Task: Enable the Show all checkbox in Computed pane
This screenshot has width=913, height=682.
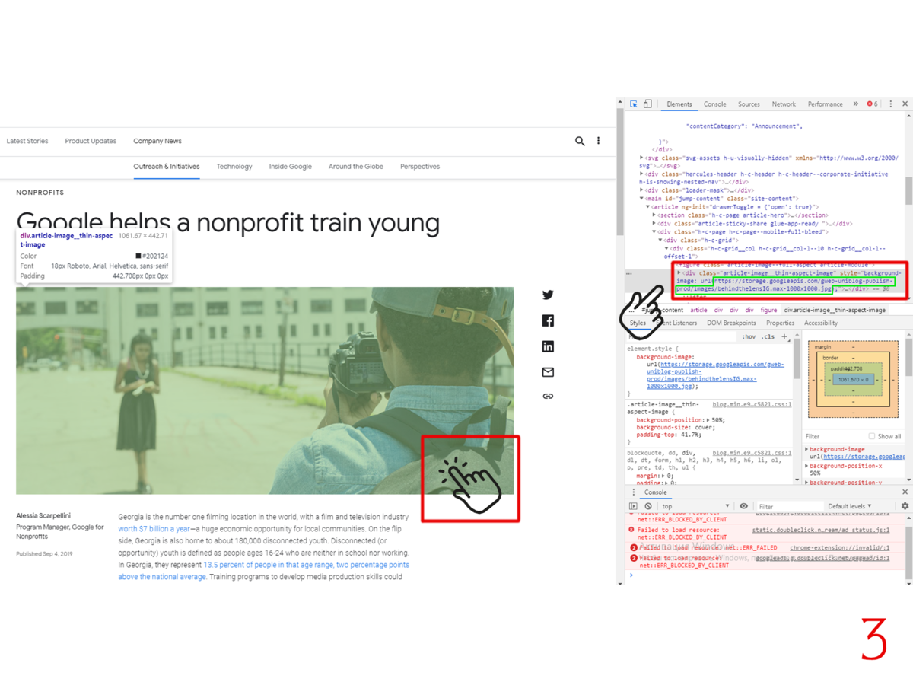Action: [x=872, y=436]
